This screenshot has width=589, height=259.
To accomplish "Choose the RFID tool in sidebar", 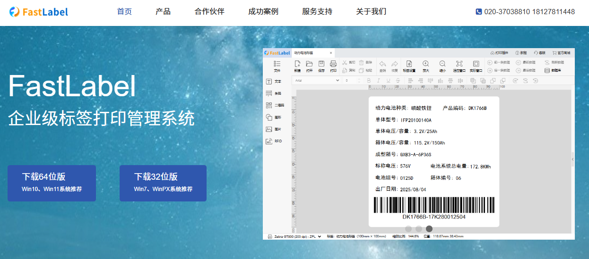I will tap(269, 141).
